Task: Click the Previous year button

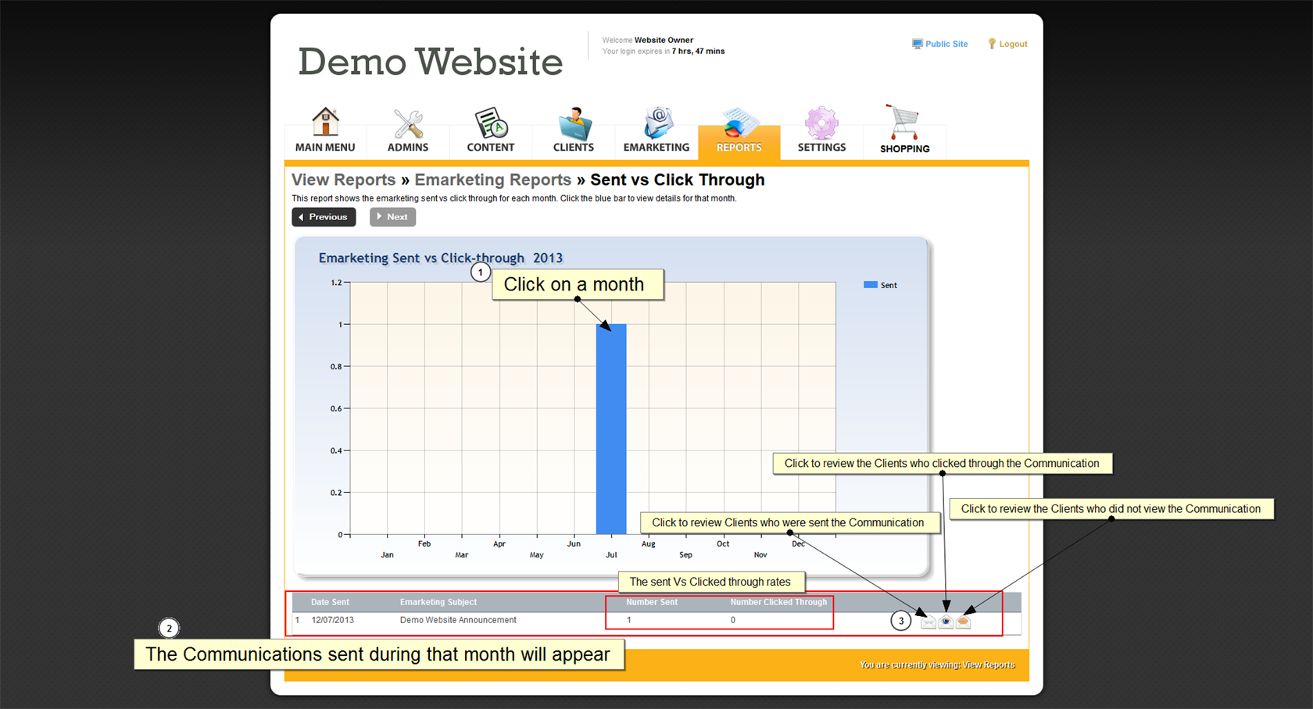Action: click(x=324, y=217)
